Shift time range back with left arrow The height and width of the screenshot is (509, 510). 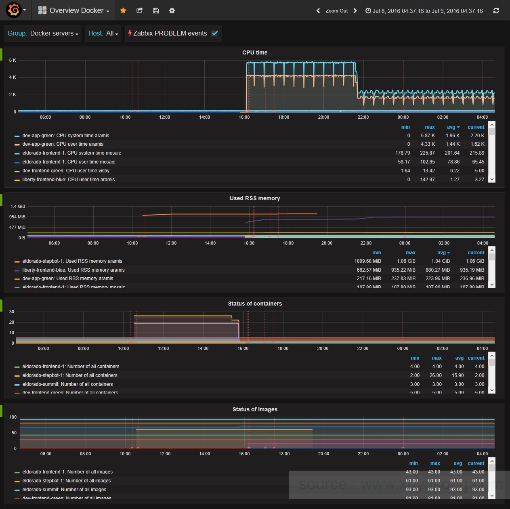[318, 11]
